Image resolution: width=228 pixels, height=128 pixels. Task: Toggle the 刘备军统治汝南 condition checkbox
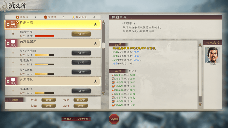[113, 105]
